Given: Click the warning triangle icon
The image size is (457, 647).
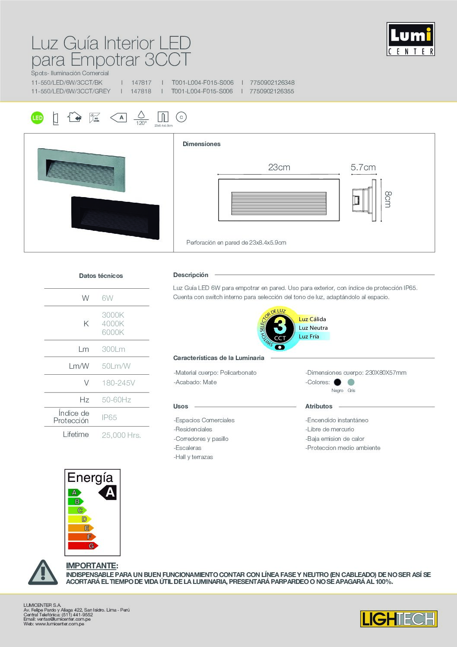Looking at the screenshot, I should (43, 572).
